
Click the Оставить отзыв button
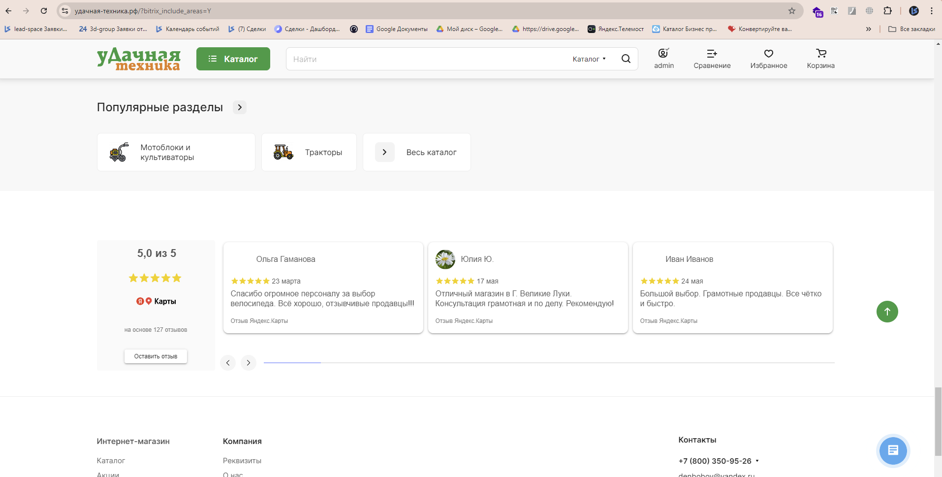point(156,356)
